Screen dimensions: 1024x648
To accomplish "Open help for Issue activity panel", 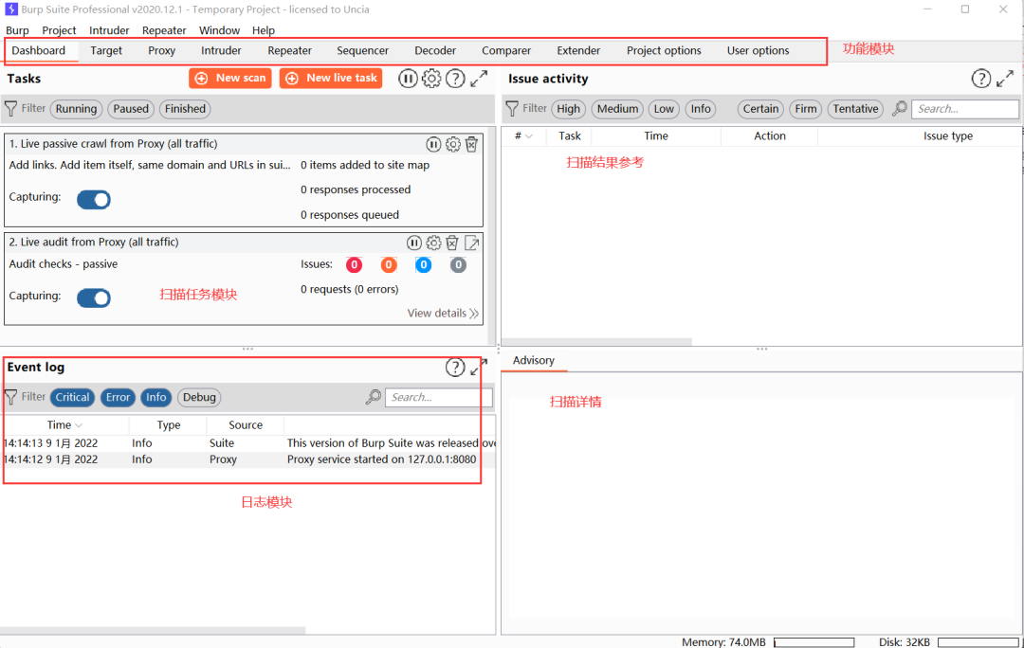I will (981, 79).
